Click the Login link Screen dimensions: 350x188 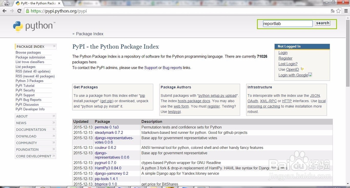tap(283, 53)
